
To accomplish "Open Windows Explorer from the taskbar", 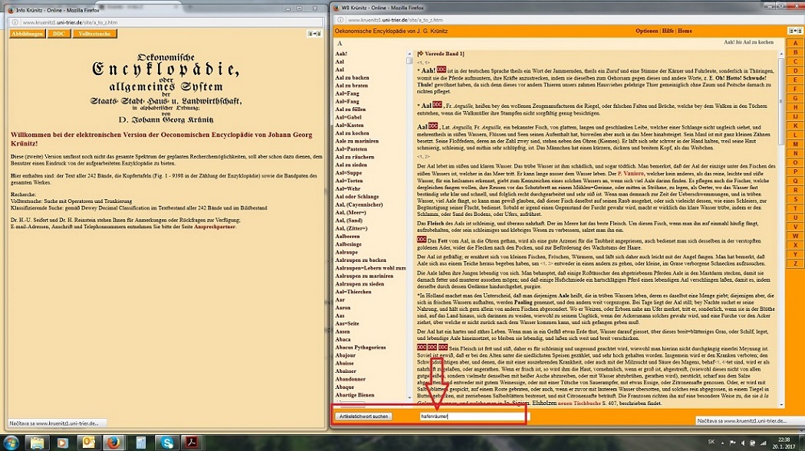I will point(37,443).
